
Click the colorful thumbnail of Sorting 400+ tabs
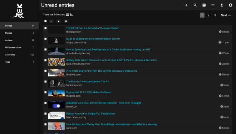point(56,62)
